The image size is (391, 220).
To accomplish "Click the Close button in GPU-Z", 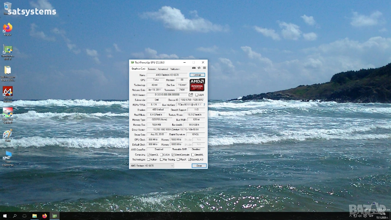I will (199, 166).
